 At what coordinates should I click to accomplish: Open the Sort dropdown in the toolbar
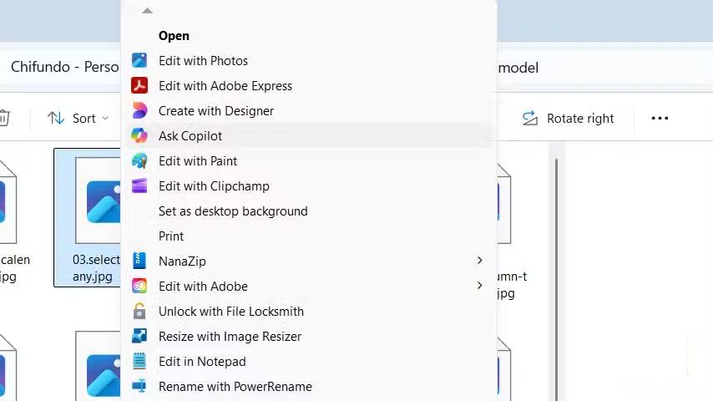click(78, 119)
